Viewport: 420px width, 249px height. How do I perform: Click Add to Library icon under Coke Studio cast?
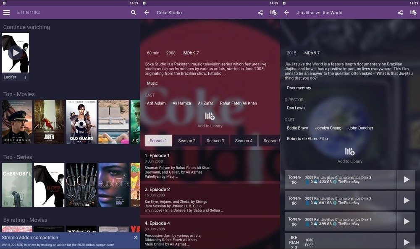(210, 116)
